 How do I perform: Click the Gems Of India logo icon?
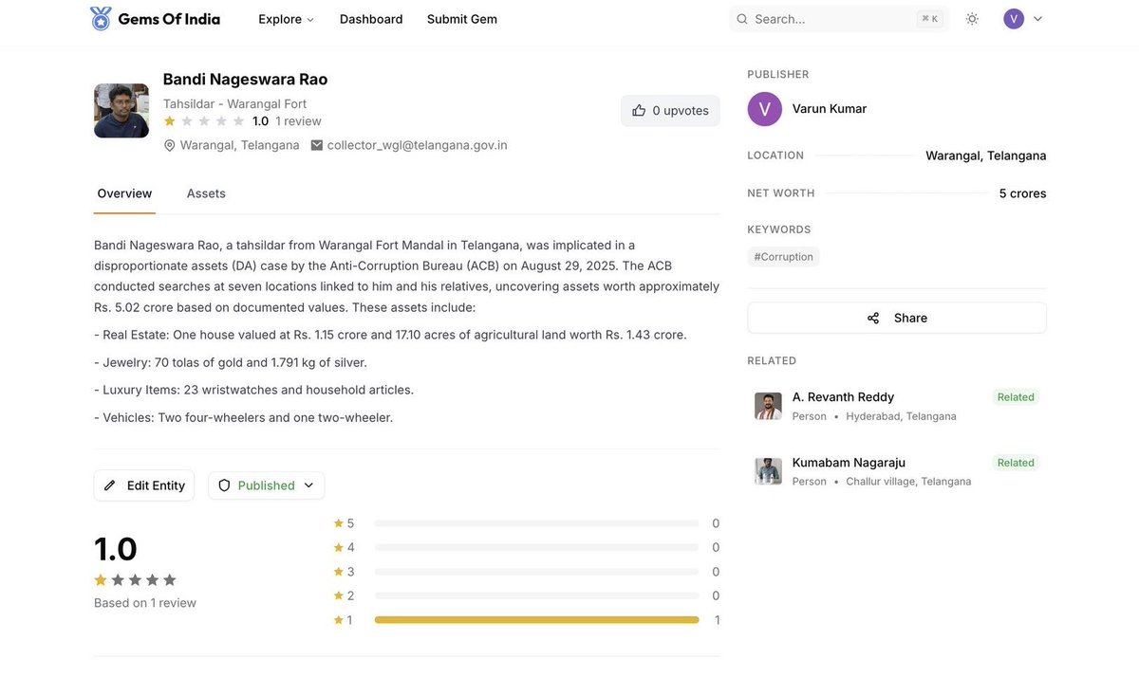101,19
